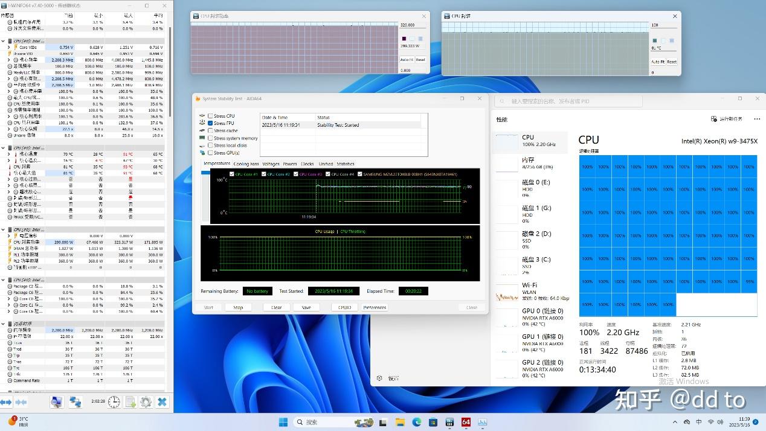Enable the Stress system memory checkbox

pyautogui.click(x=210, y=138)
